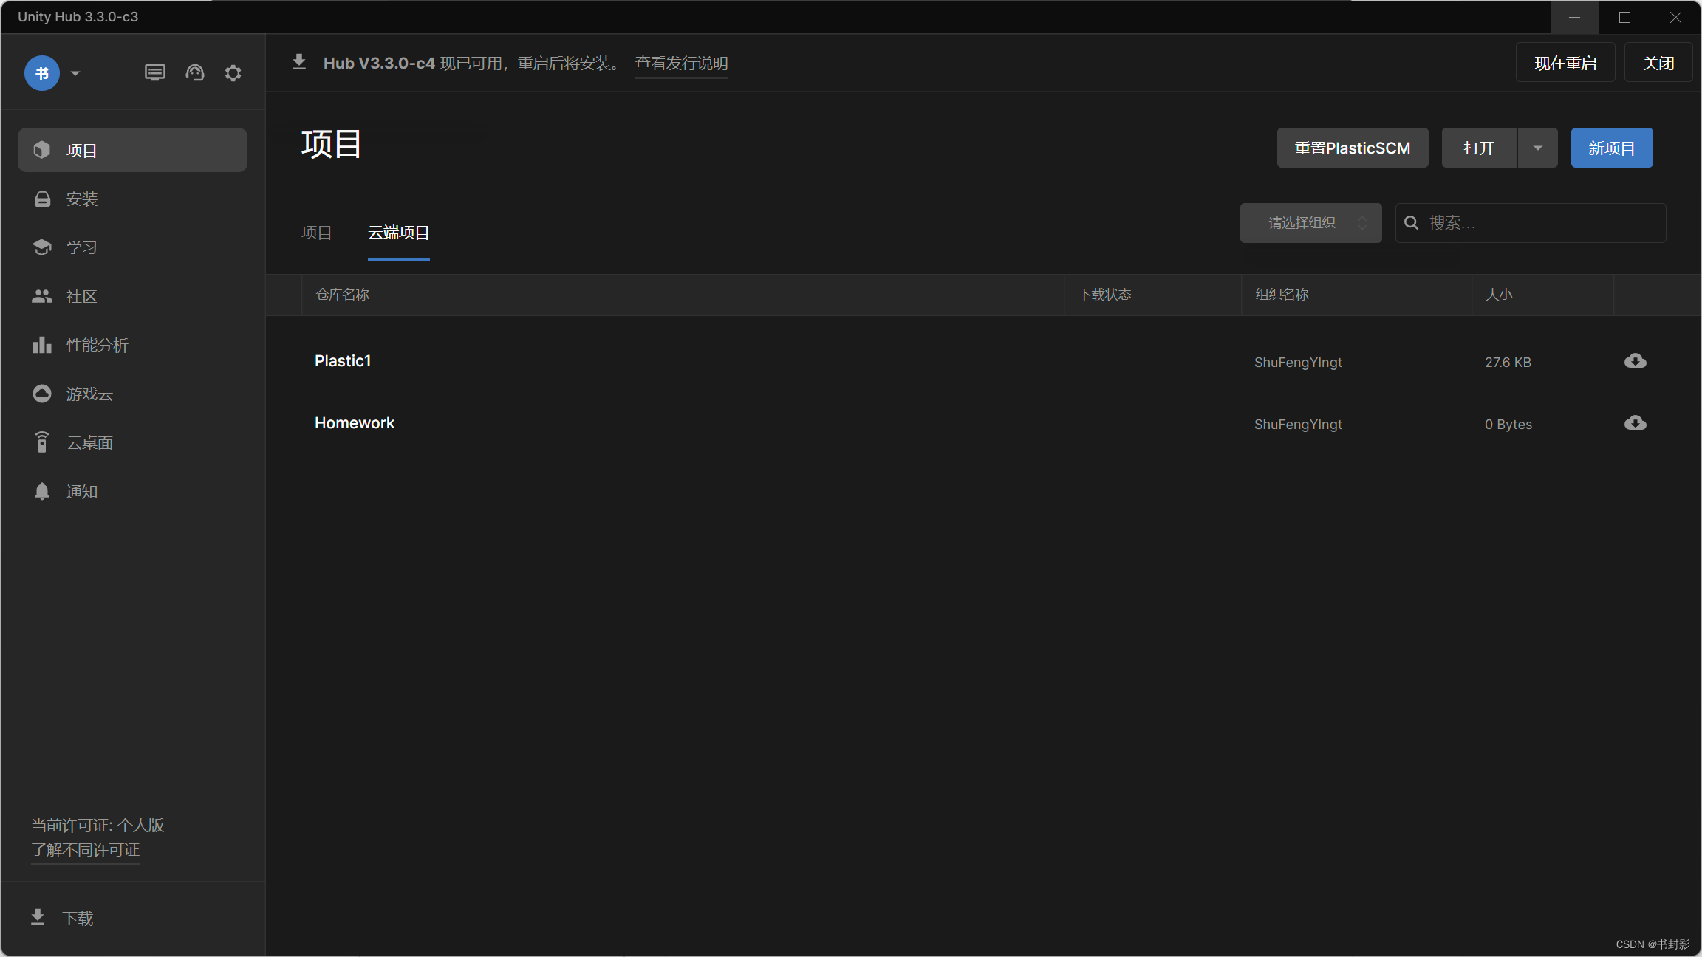
Task: Expand the account dropdown arrow
Action: point(75,73)
